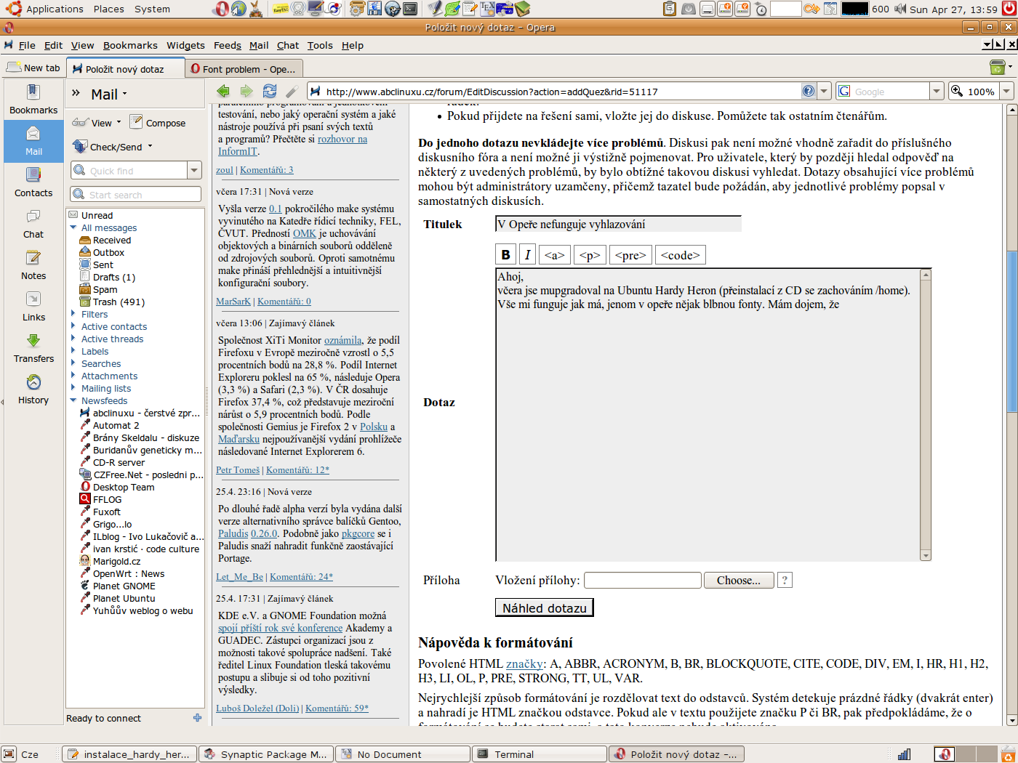This screenshot has width=1018, height=763.
Task: Click the plus icon next to Ready to connect
Action: click(197, 718)
